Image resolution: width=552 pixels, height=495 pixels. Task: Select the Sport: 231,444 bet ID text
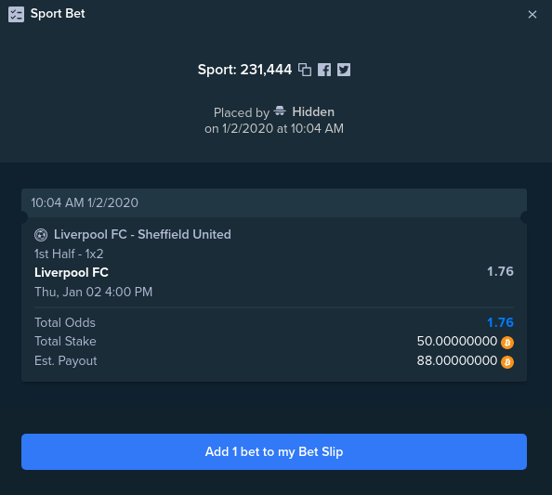pyautogui.click(x=244, y=70)
